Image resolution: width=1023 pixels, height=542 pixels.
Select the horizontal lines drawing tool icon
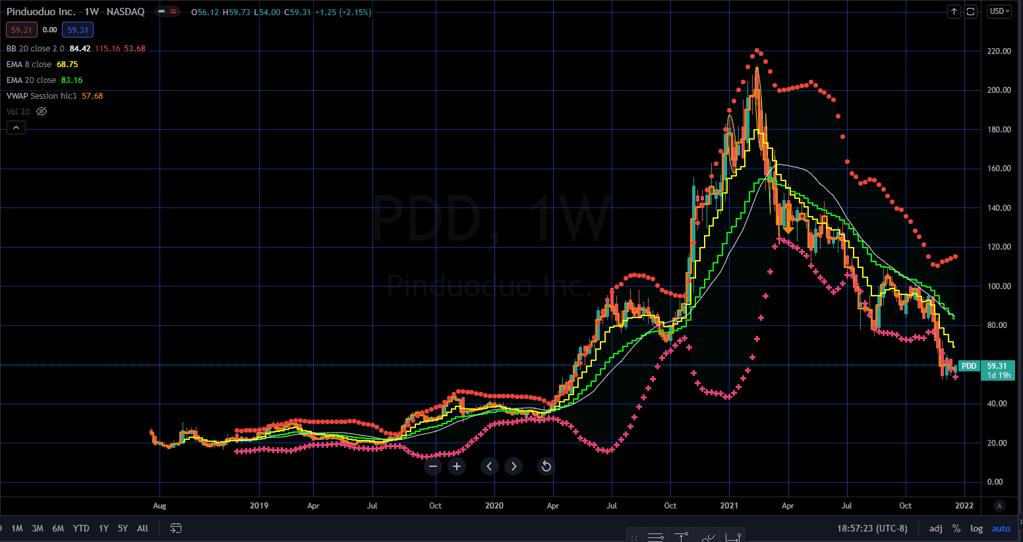point(655,537)
